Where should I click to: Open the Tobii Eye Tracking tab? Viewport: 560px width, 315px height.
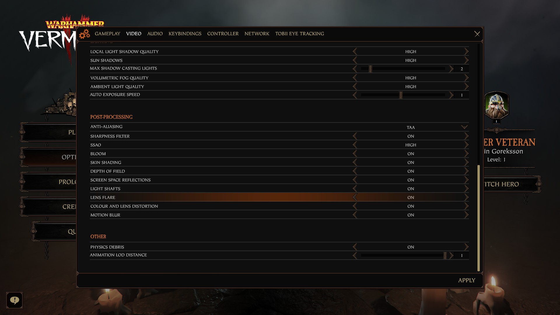click(x=300, y=34)
